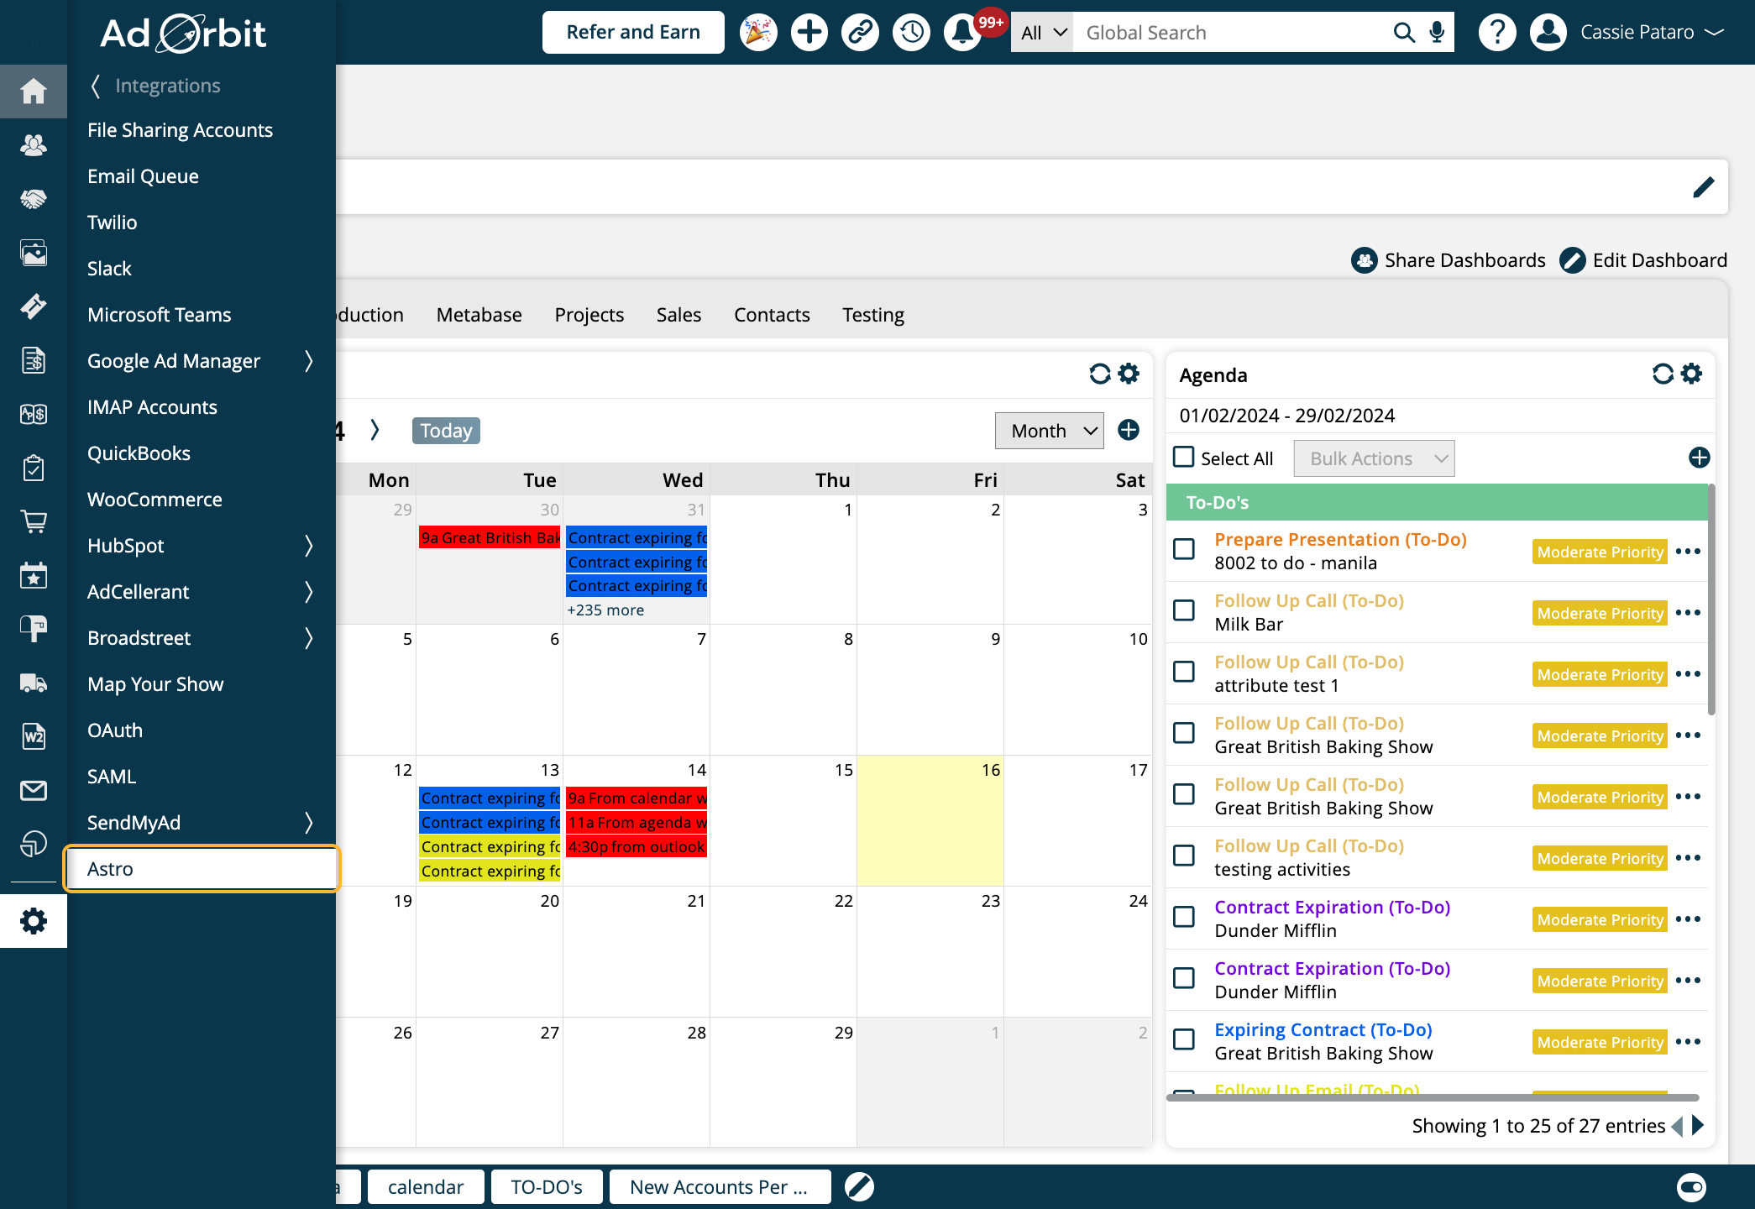Click the notifications bell icon
The image size is (1755, 1209).
pos(961,33)
